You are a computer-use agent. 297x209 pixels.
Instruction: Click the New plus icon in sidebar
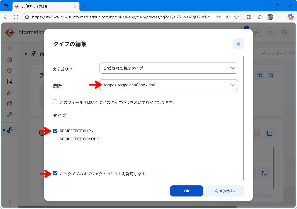point(10,48)
